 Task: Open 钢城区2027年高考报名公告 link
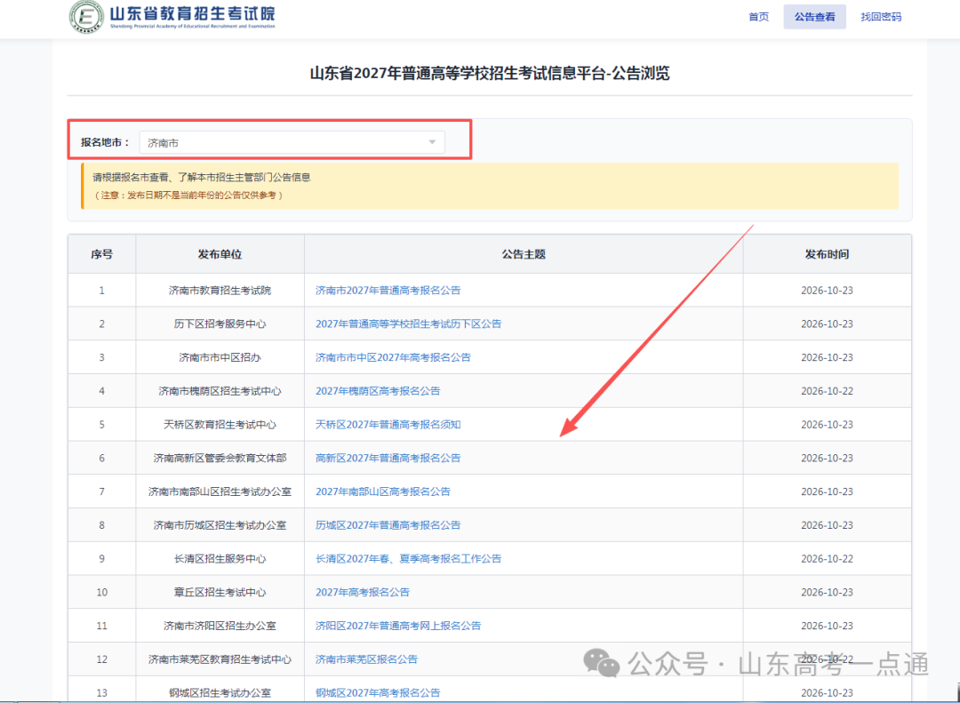pyautogui.click(x=378, y=693)
